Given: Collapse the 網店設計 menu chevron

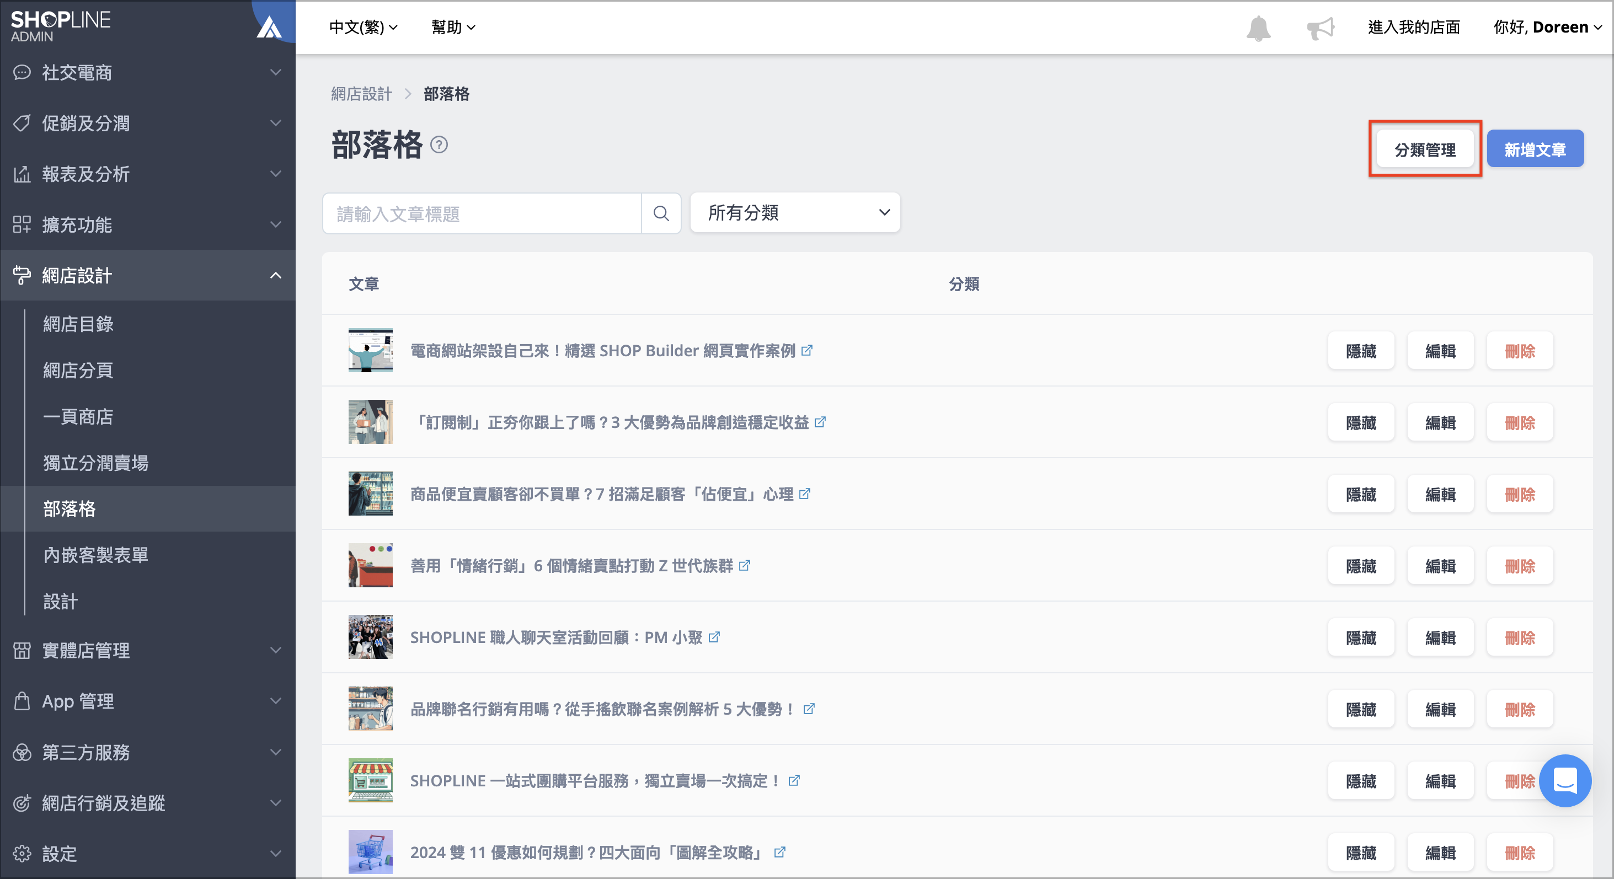Looking at the screenshot, I should [276, 276].
